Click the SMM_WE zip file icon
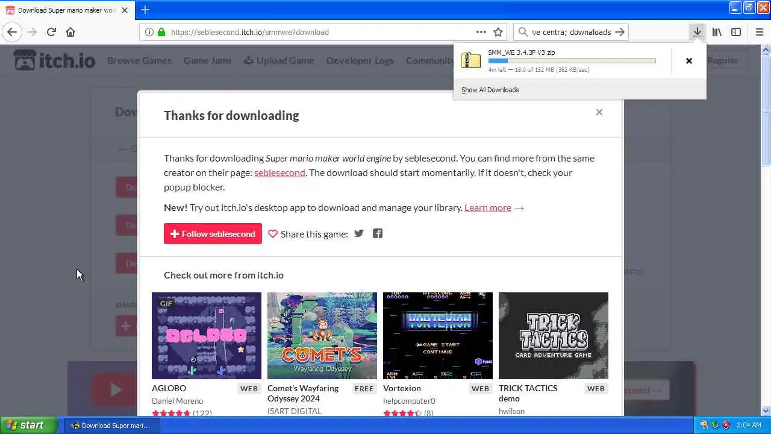This screenshot has width=771, height=434. click(x=470, y=60)
